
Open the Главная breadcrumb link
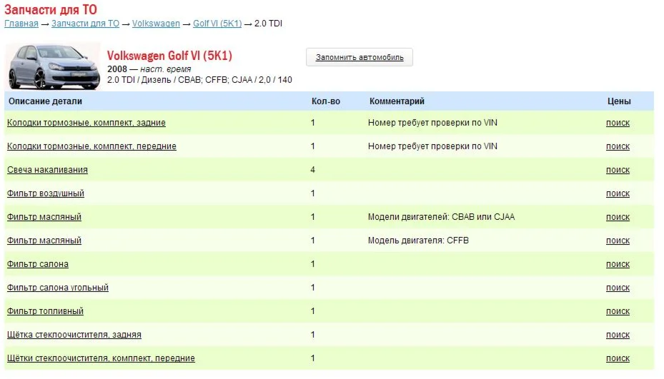(x=21, y=24)
